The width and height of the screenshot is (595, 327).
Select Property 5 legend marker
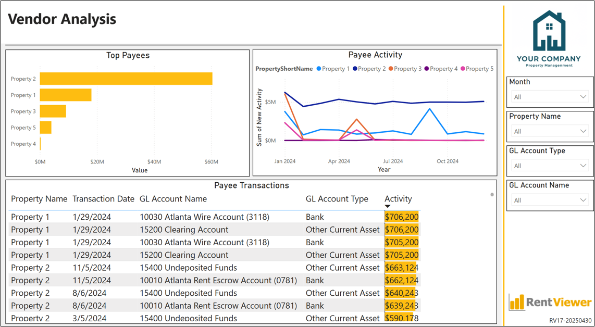click(x=463, y=69)
